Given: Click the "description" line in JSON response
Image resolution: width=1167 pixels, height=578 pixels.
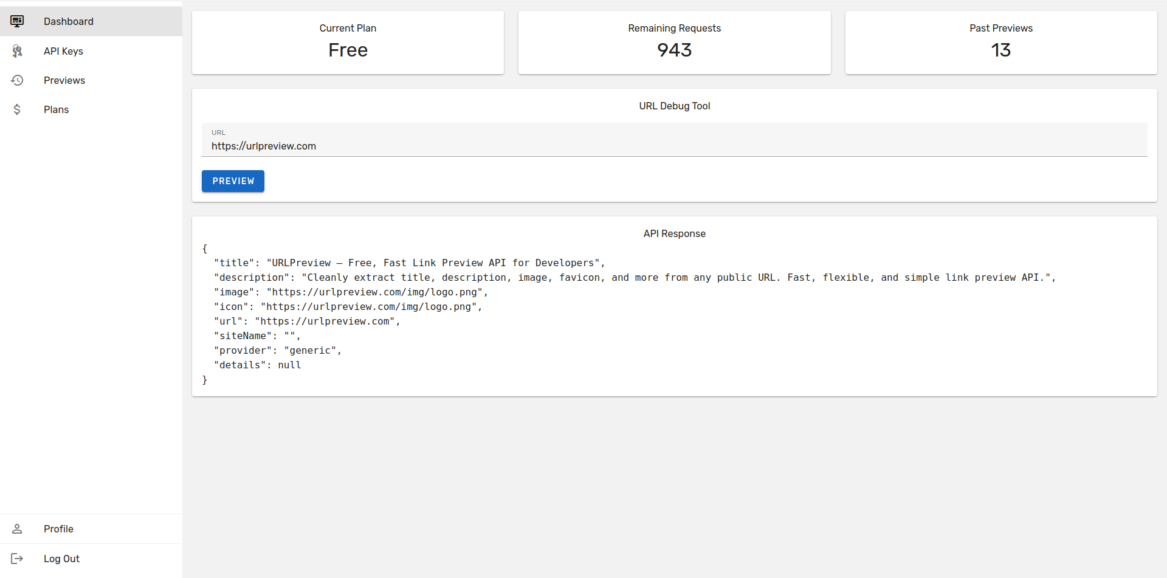Looking at the screenshot, I should point(635,277).
